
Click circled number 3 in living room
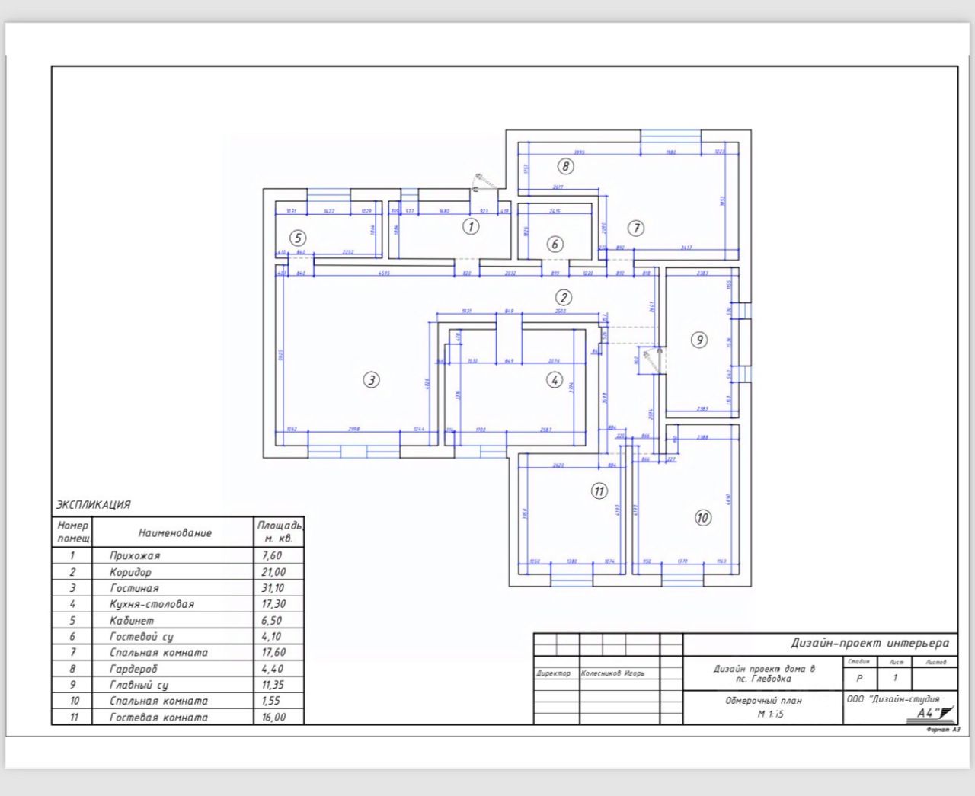click(x=371, y=379)
